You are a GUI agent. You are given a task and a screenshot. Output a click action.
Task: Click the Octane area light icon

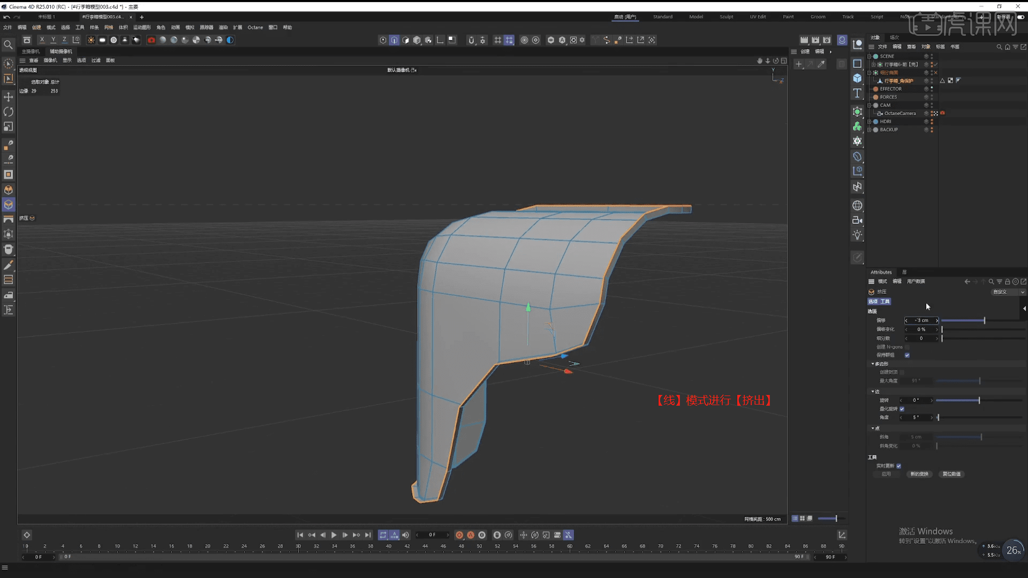pos(102,40)
